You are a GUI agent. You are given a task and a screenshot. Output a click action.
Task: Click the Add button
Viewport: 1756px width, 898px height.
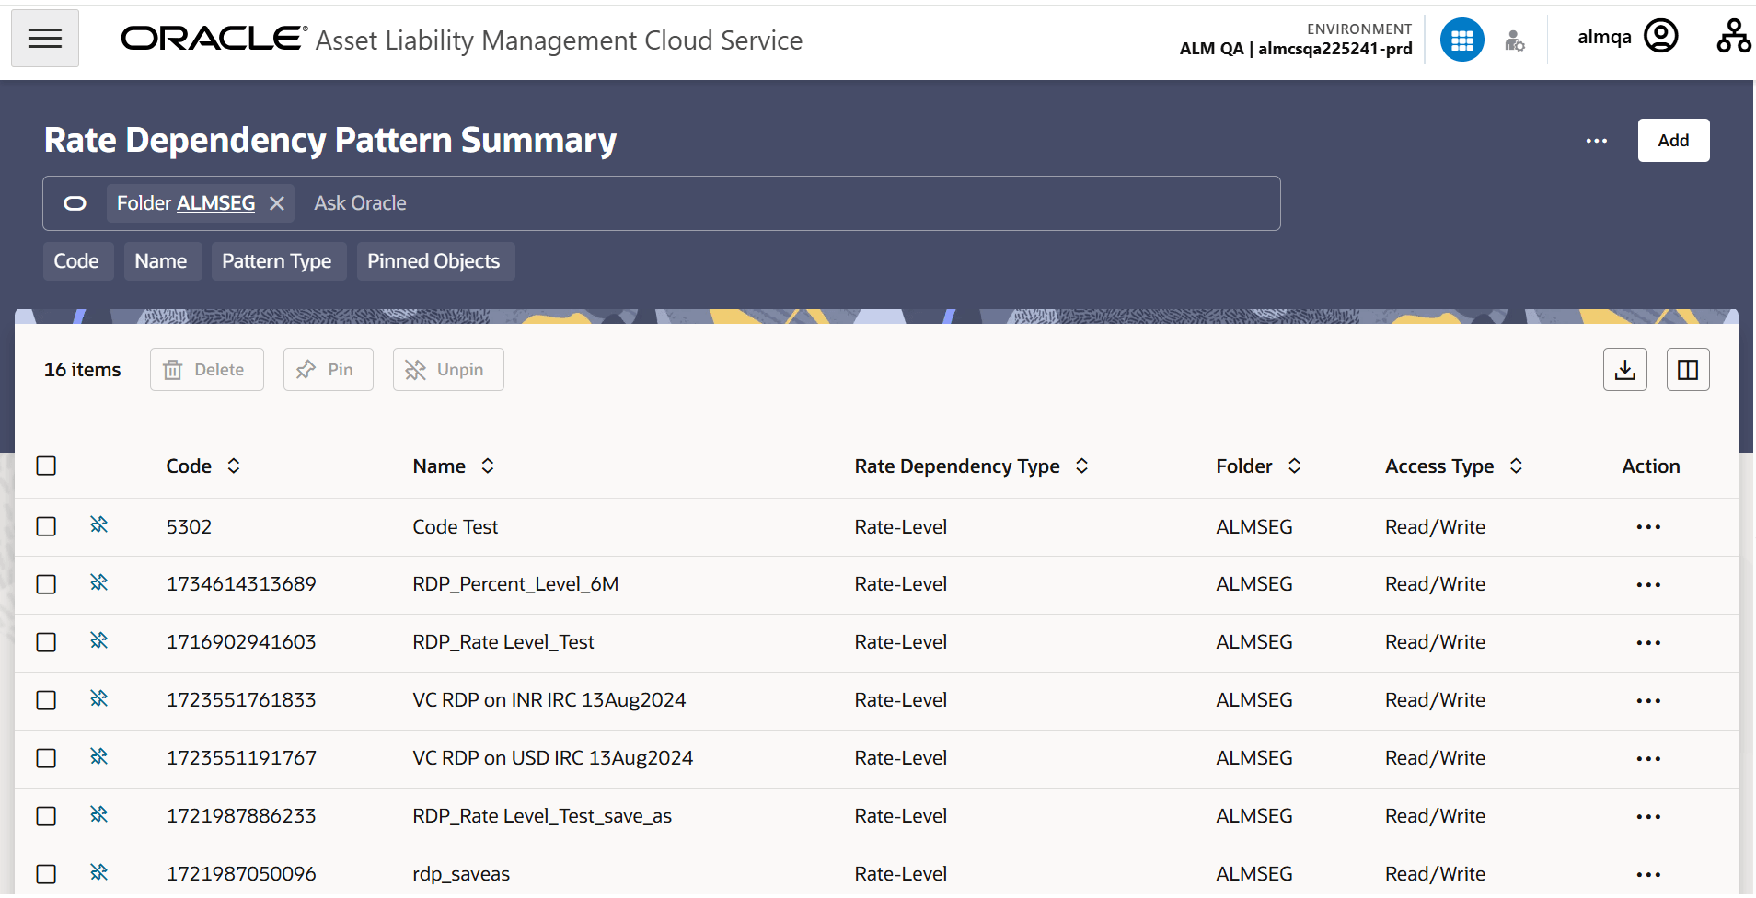pos(1673,140)
